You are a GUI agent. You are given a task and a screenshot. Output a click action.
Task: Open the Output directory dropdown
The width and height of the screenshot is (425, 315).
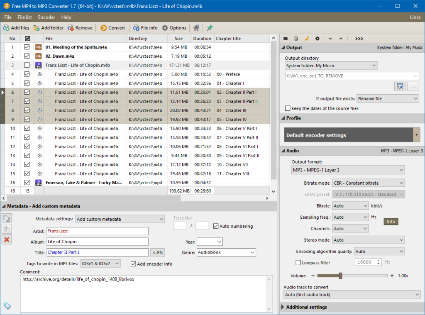[x=331, y=66]
